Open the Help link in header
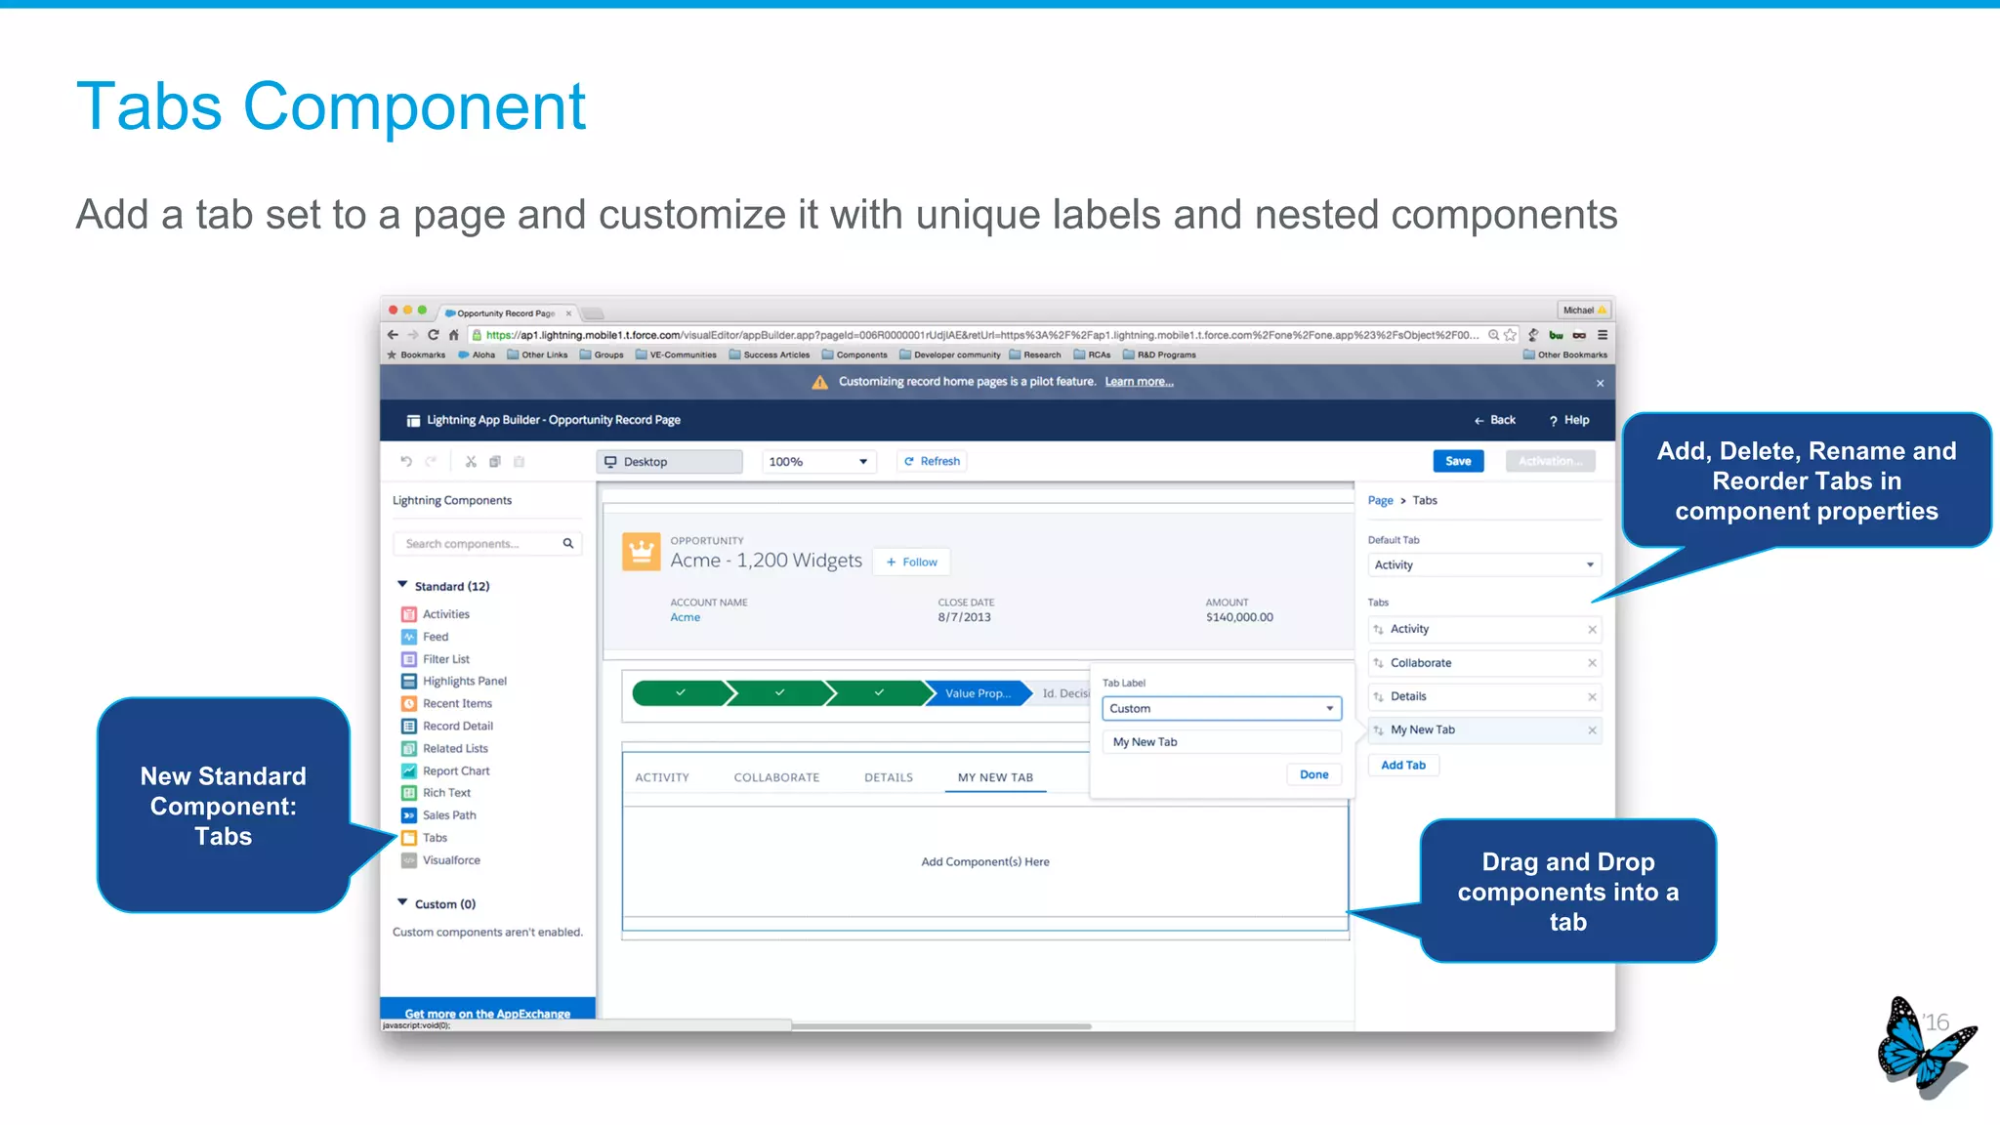Viewport: 2000px width, 1125px height. coord(1569,420)
